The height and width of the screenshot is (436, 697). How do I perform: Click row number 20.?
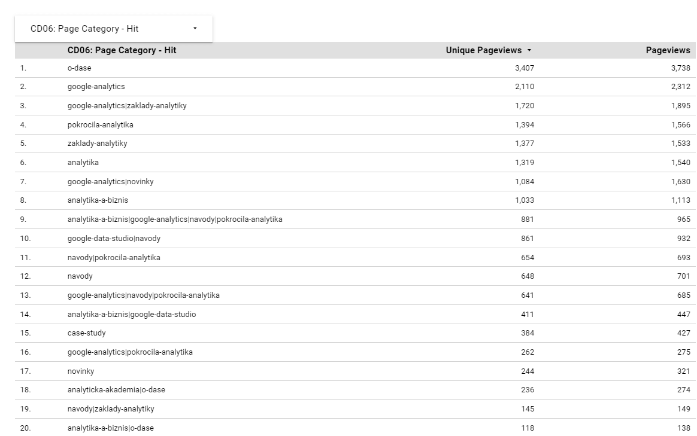coord(25,428)
